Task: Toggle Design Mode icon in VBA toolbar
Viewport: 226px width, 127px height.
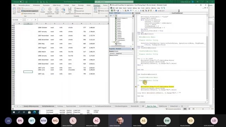Action: tap(143, 11)
